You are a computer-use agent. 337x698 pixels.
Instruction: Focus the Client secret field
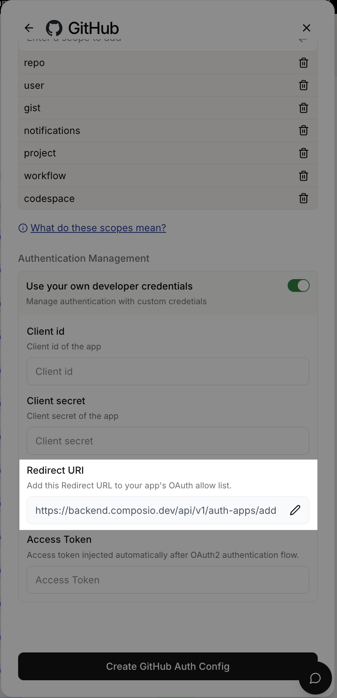[168, 440]
